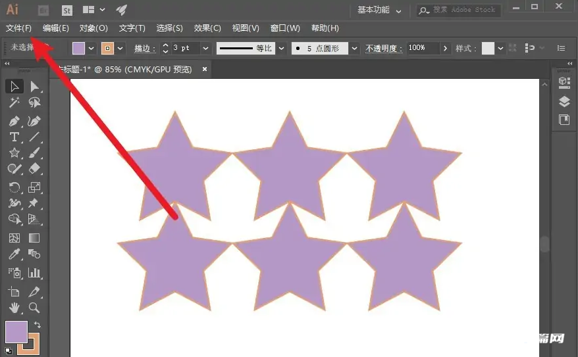Choose the Mesh tool
Image resolution: width=578 pixels, height=357 pixels.
tap(14, 238)
